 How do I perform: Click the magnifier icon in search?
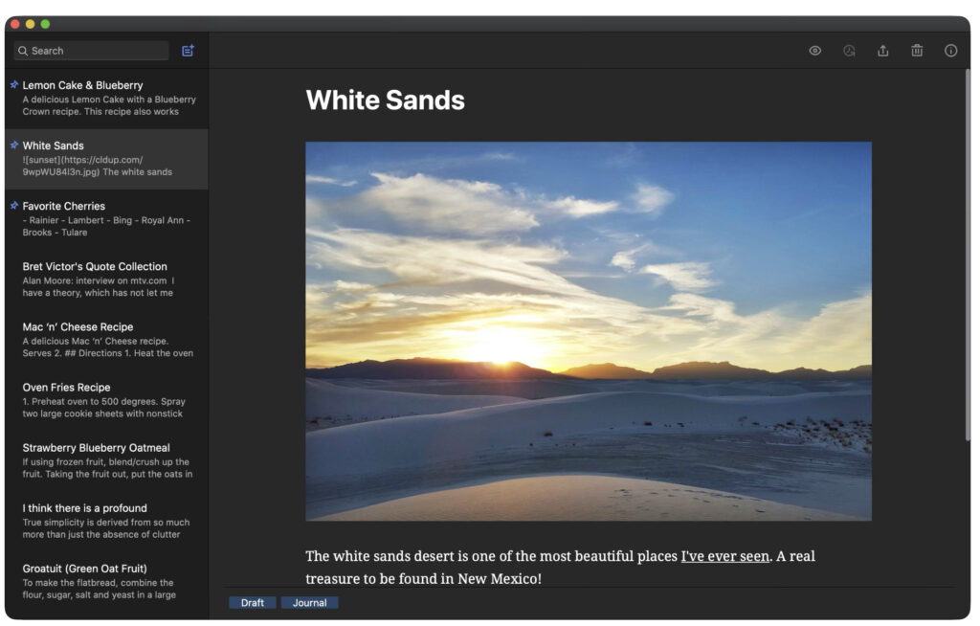pyautogui.click(x=23, y=51)
